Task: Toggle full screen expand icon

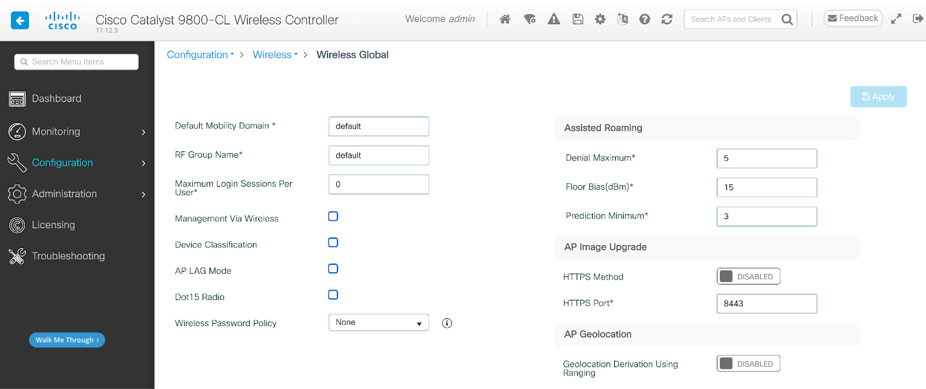Action: (896, 18)
